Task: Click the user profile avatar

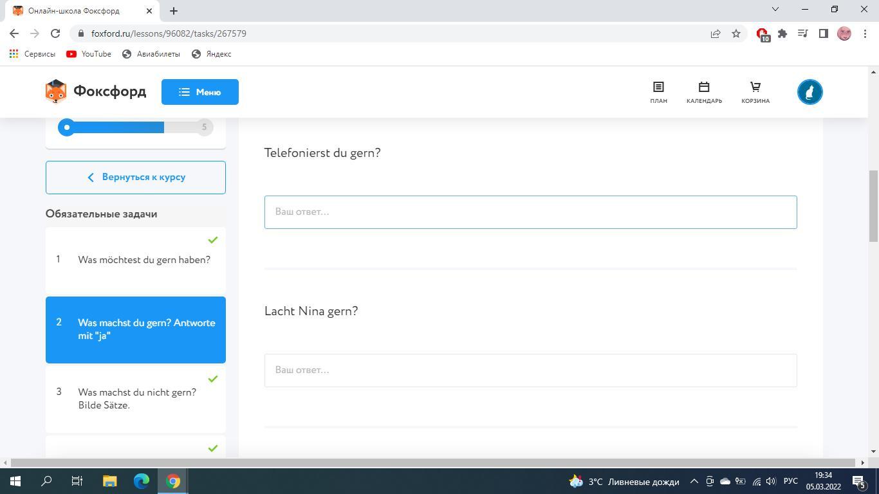Action: [x=810, y=92]
